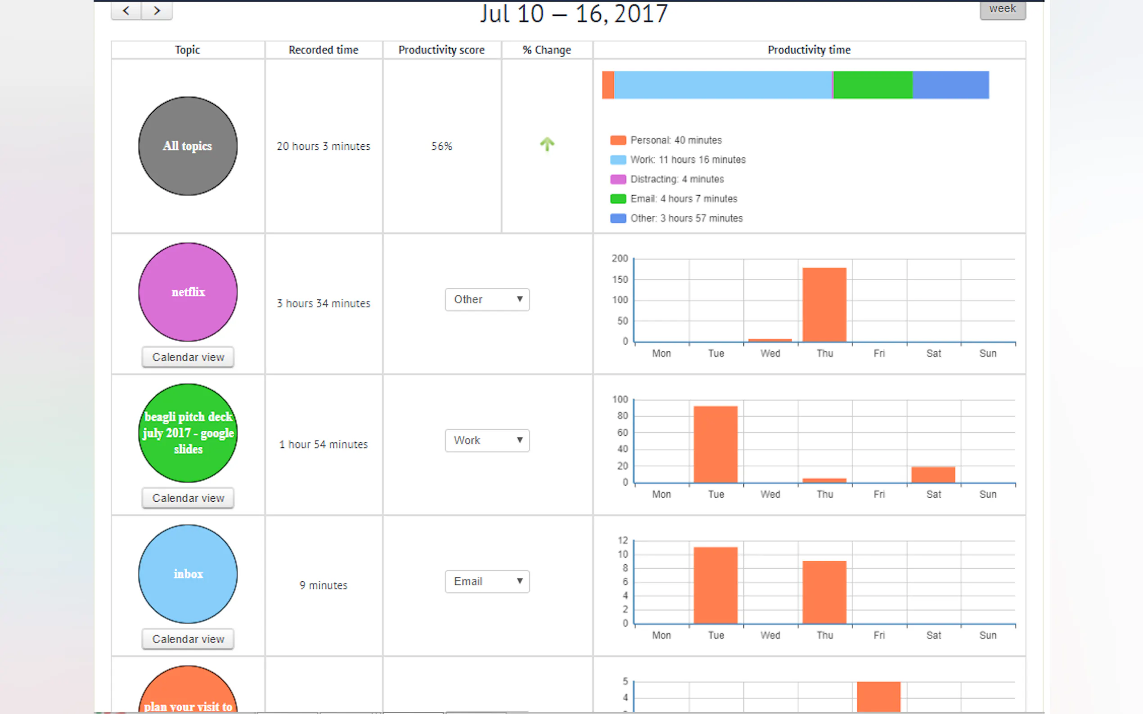The width and height of the screenshot is (1143, 714).
Task: Select the blue inbox topic circle
Action: [188, 574]
